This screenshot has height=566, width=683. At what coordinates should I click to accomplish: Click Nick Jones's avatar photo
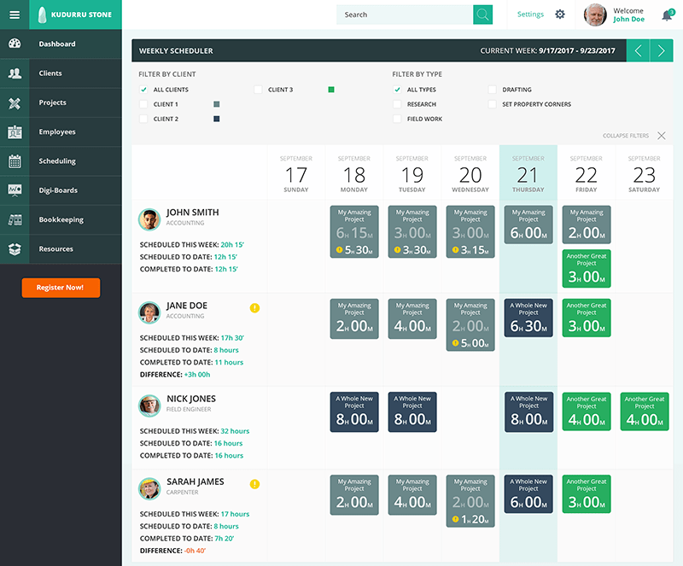(x=149, y=406)
